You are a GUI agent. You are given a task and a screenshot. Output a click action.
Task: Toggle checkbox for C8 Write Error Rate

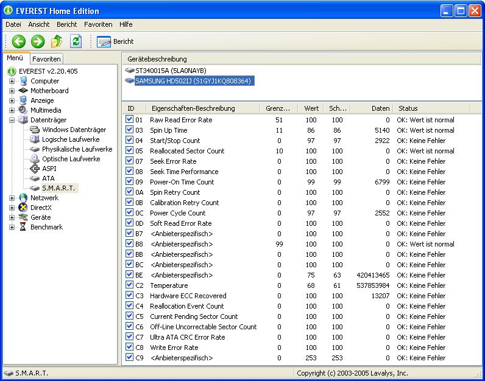point(130,347)
